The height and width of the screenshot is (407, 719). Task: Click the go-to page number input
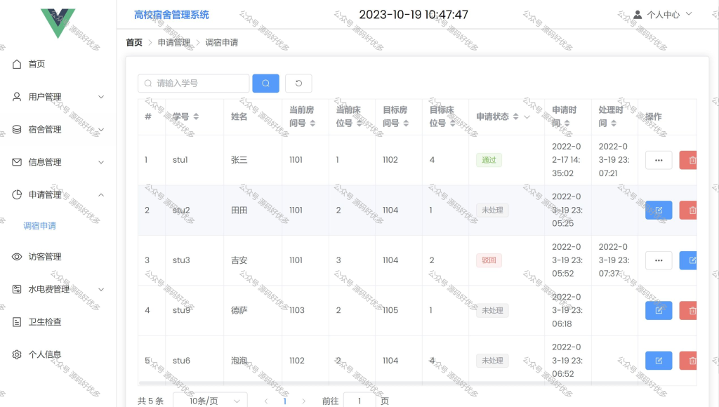point(359,401)
